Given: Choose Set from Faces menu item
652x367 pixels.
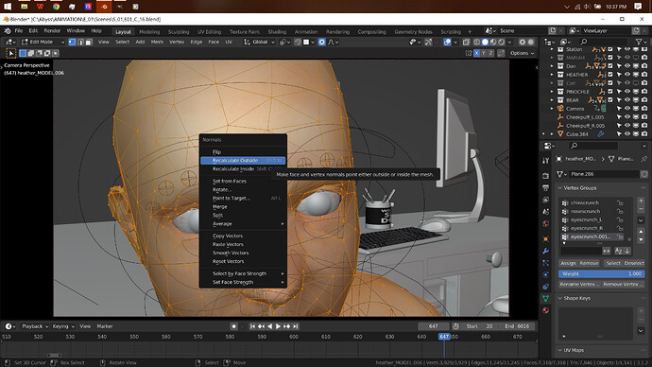Looking at the screenshot, I should [x=230, y=181].
